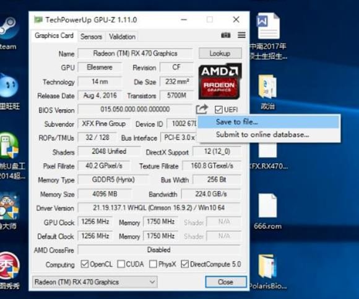
Task: Click the Device ID value 1002 67
Action: click(x=182, y=123)
